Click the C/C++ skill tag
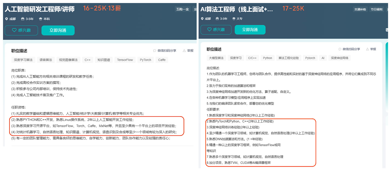390x174 pixels. click(x=252, y=58)
